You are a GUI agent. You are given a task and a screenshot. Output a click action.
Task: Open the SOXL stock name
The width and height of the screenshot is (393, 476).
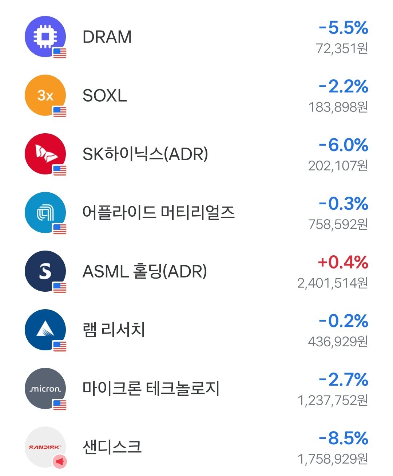(x=105, y=95)
